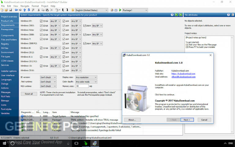This screenshot has width=235, height=147.
Task: Click Cancel in the installer dialog
Action: 204,120
